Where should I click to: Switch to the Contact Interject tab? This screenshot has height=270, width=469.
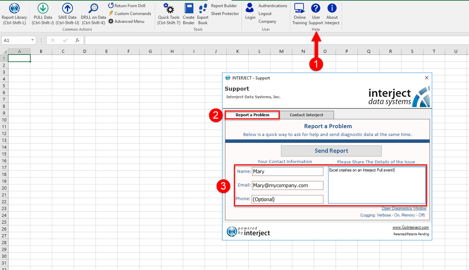click(x=307, y=115)
